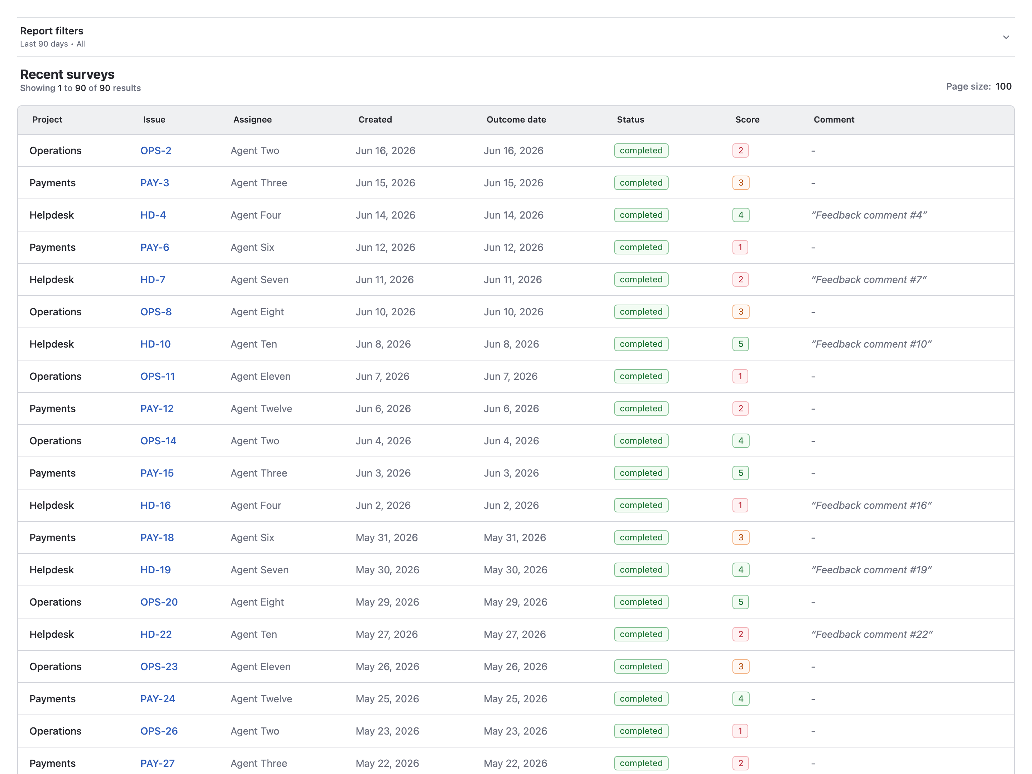1032x774 pixels.
Task: Click score badge 2 in OPS-2 row
Action: [x=740, y=151]
